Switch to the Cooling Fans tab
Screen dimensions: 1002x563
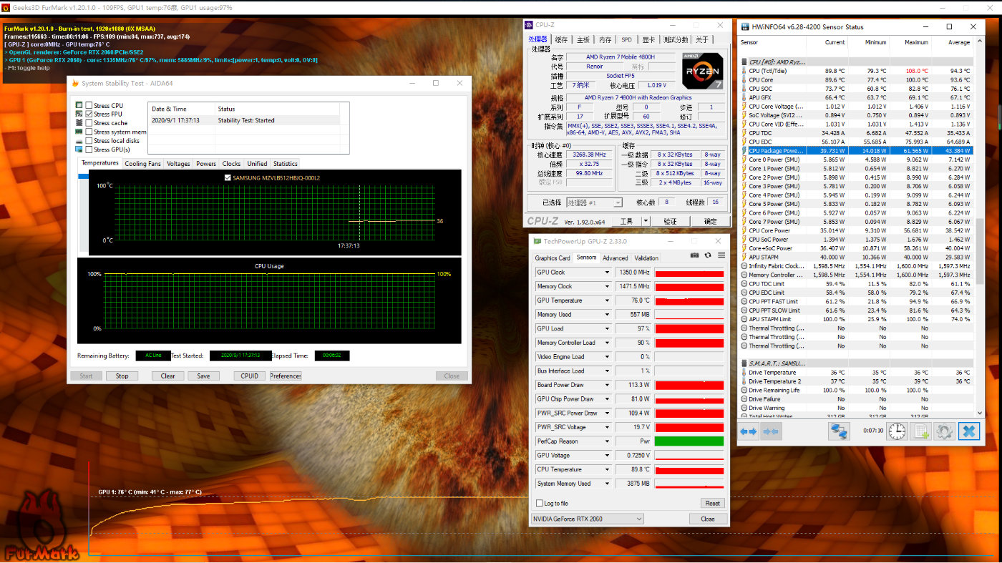142,164
